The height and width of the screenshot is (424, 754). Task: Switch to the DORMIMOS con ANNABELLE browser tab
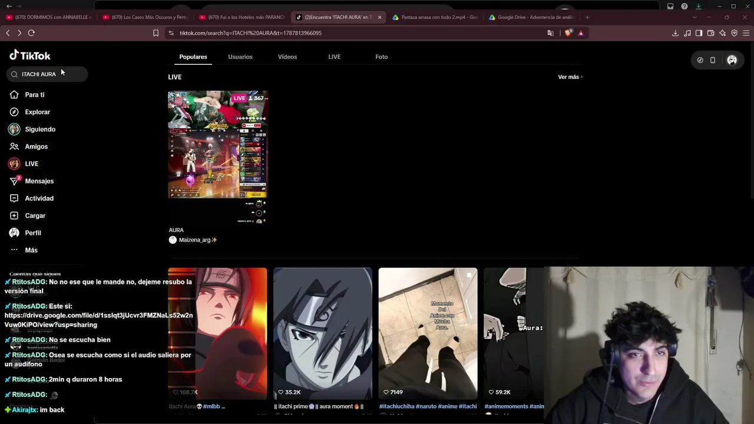pyautogui.click(x=49, y=17)
